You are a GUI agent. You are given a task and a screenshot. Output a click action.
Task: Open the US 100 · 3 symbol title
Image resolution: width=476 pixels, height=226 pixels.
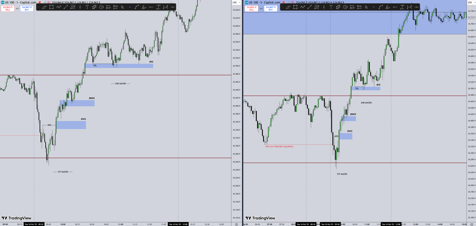pos(265,2)
